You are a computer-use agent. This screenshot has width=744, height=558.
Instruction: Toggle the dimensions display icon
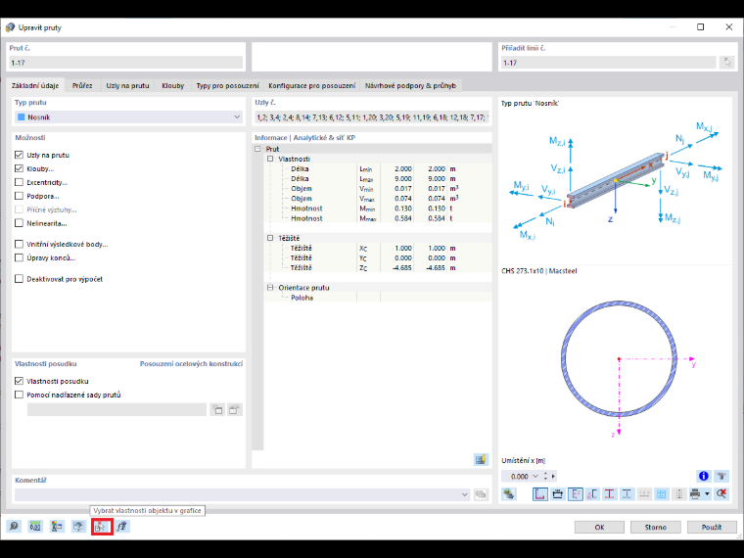click(558, 494)
